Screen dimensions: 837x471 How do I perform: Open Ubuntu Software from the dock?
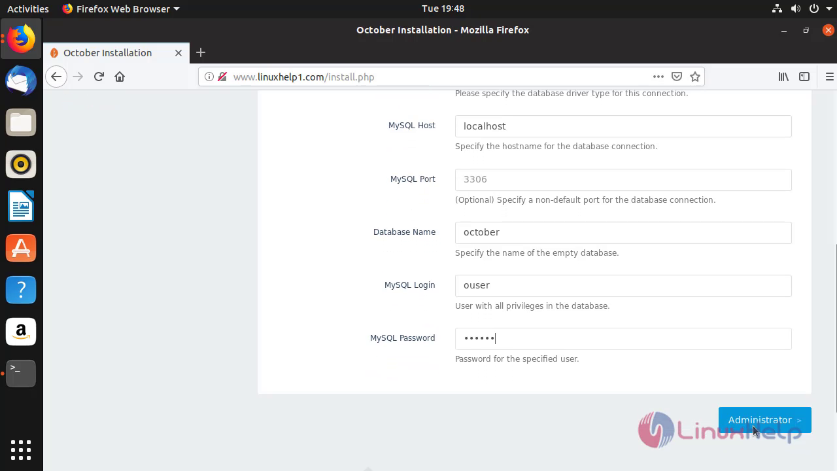pos(21,248)
